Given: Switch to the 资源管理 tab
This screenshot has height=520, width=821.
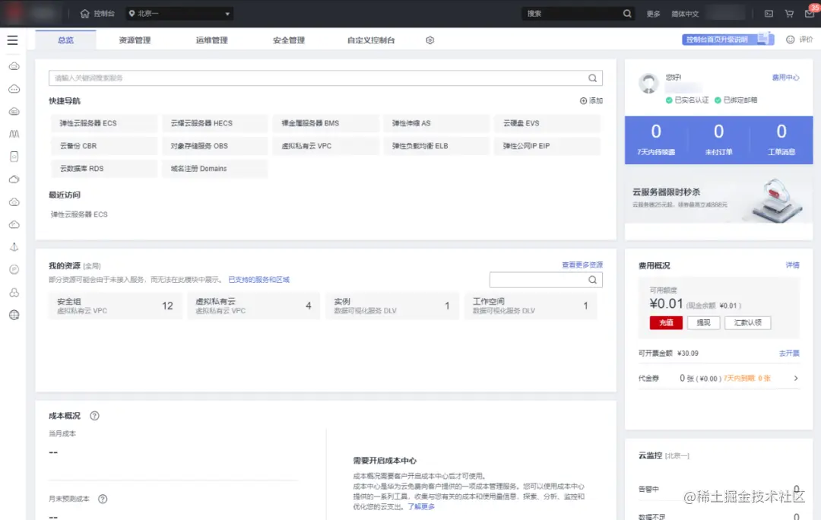Looking at the screenshot, I should click(x=135, y=40).
